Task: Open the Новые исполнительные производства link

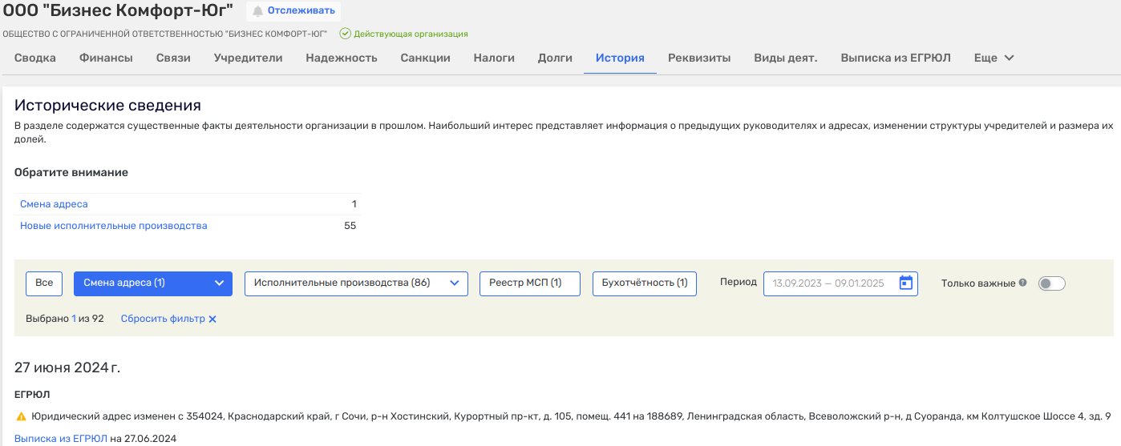Action: 113,226
